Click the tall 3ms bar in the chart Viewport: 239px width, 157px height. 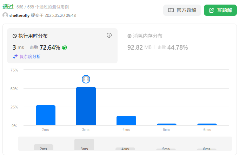click(x=86, y=106)
